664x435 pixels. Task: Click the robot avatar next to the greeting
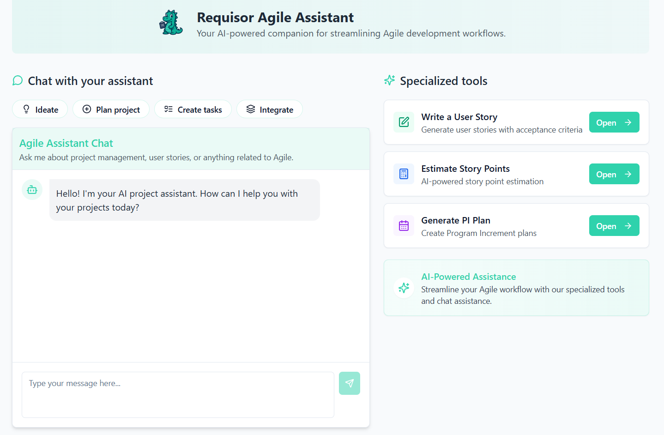tap(32, 190)
